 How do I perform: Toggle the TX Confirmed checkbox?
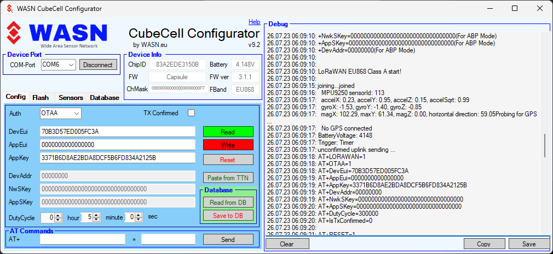191,113
